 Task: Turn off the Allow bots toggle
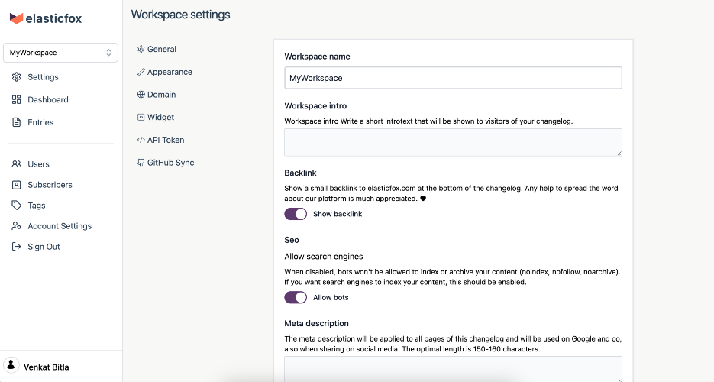pyautogui.click(x=296, y=298)
